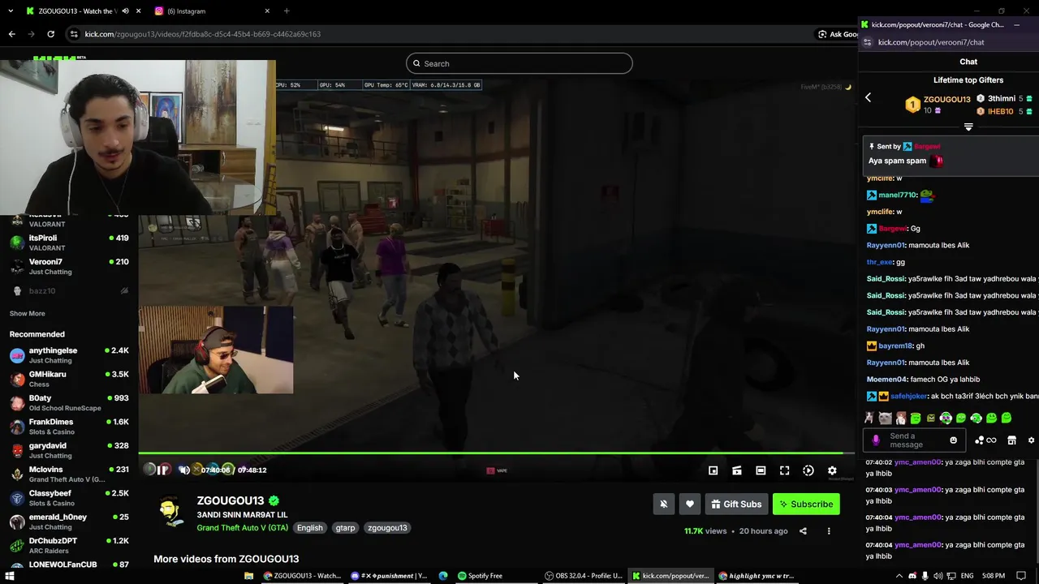Open video player settings gear
Screen dimensions: 1039x584
tap(832, 470)
